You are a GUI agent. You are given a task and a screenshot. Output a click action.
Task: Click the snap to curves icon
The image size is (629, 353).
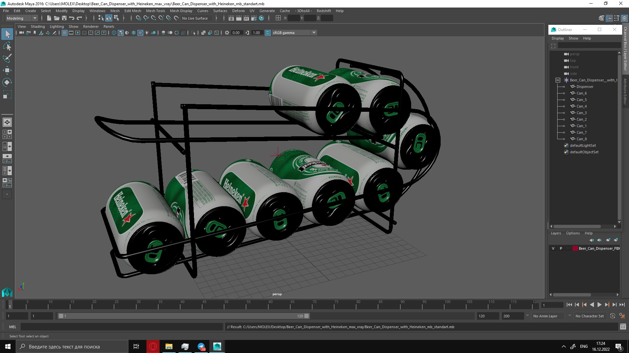(x=146, y=18)
